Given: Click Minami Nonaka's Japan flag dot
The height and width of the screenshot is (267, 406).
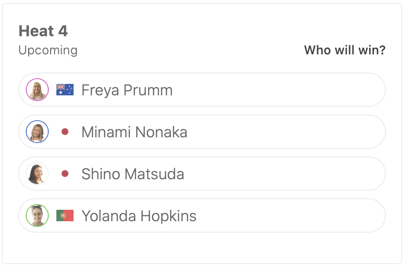Looking at the screenshot, I should (x=65, y=132).
